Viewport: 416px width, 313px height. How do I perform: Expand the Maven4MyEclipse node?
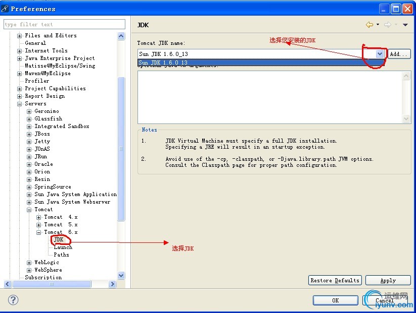[x=19, y=74]
